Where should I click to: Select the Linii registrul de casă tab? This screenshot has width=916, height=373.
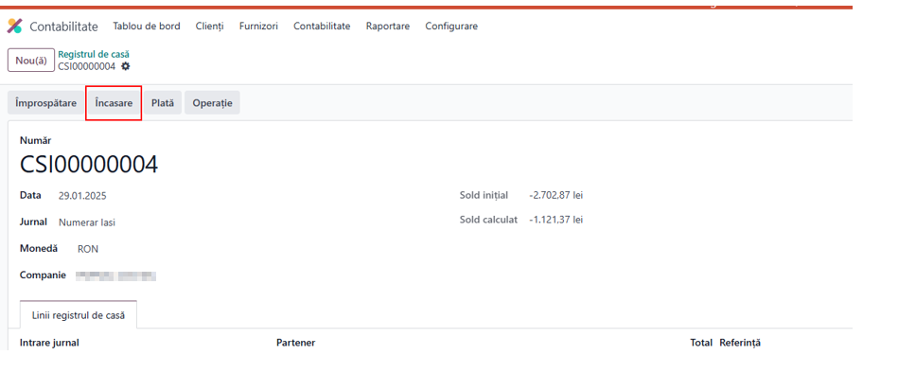click(x=79, y=315)
